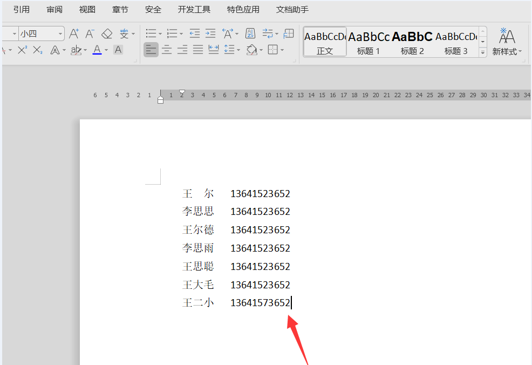This screenshot has height=365, width=532.
Task: Expand the phonetic guide dropdown arrow
Action: 133,33
